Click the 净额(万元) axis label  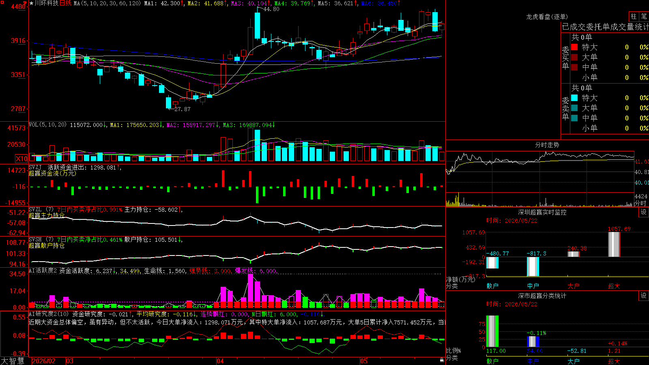460,279
